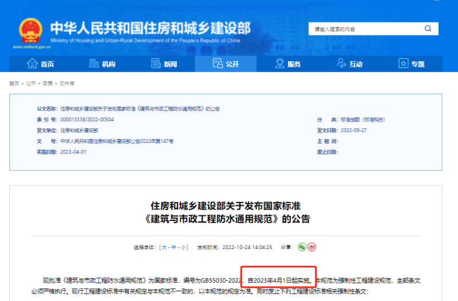This screenshot has height=301, width=458.
Task: Open the 新闻 news navigation item
Action: tap(164, 64)
